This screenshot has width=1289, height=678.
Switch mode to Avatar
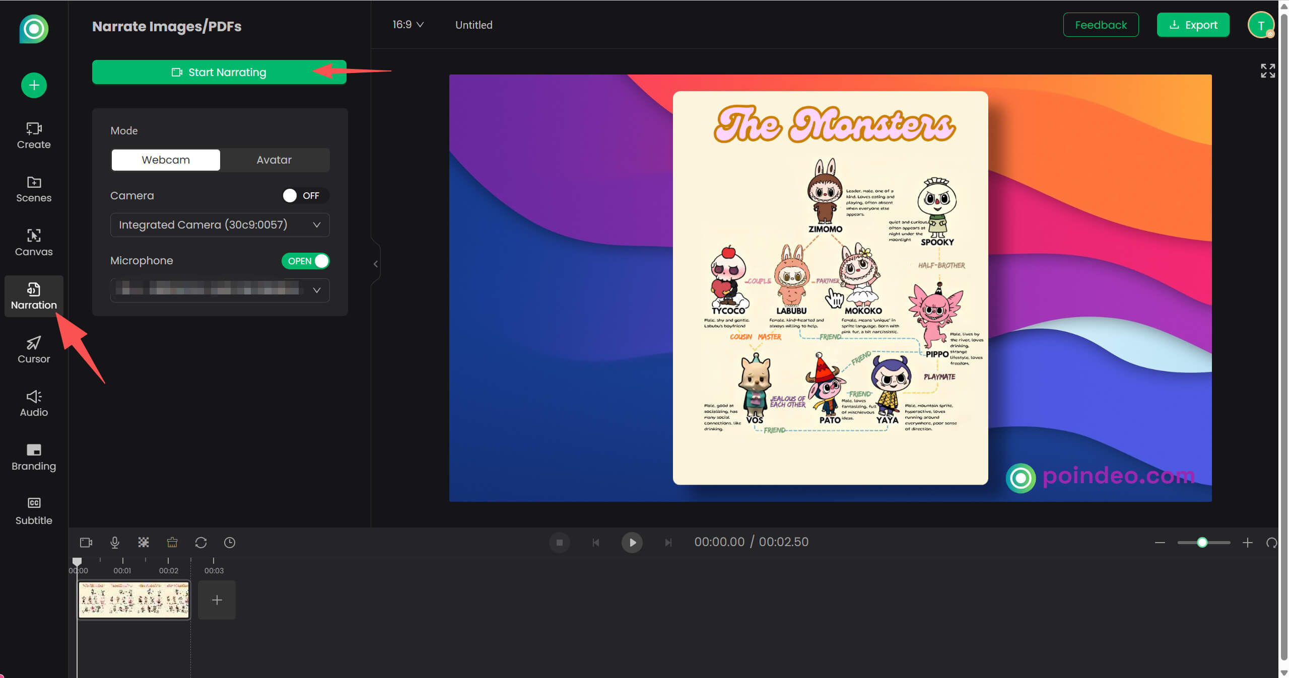click(x=274, y=160)
